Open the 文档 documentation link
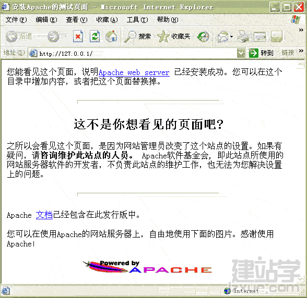 [44, 215]
